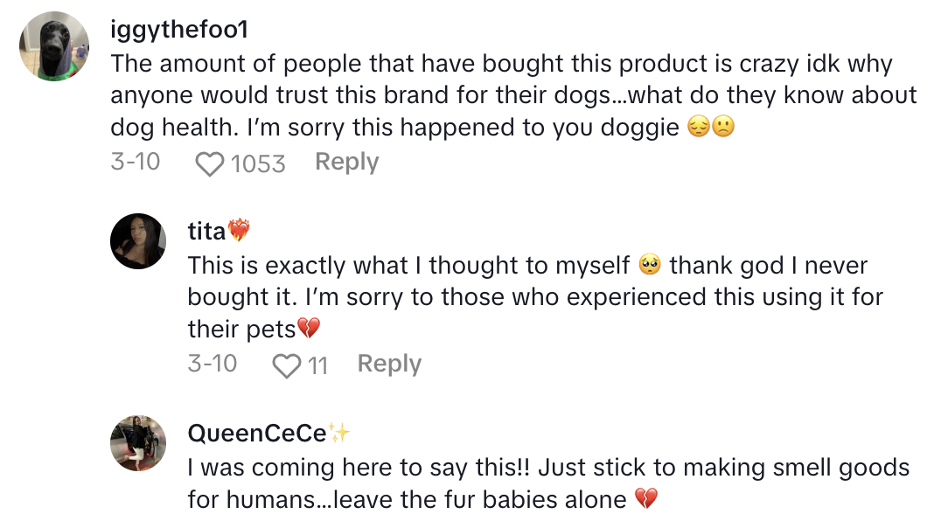Screen dimensions: 948x521
Task: Open QueenCeCe's profile avatar
Action: point(138,443)
